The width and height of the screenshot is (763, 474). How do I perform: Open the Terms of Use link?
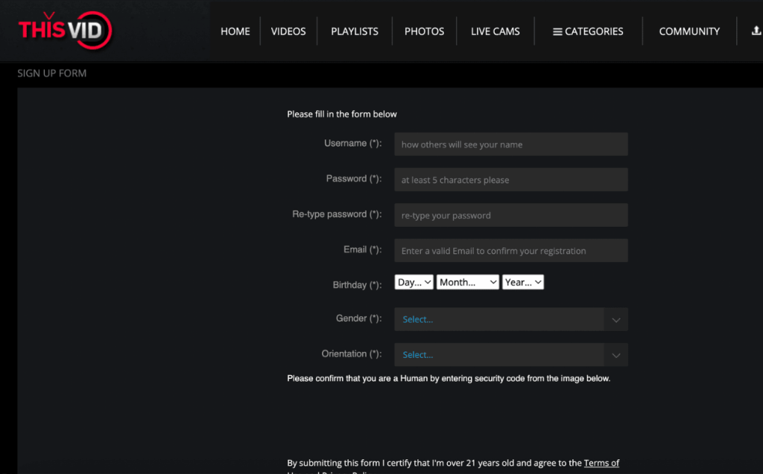tap(601, 463)
